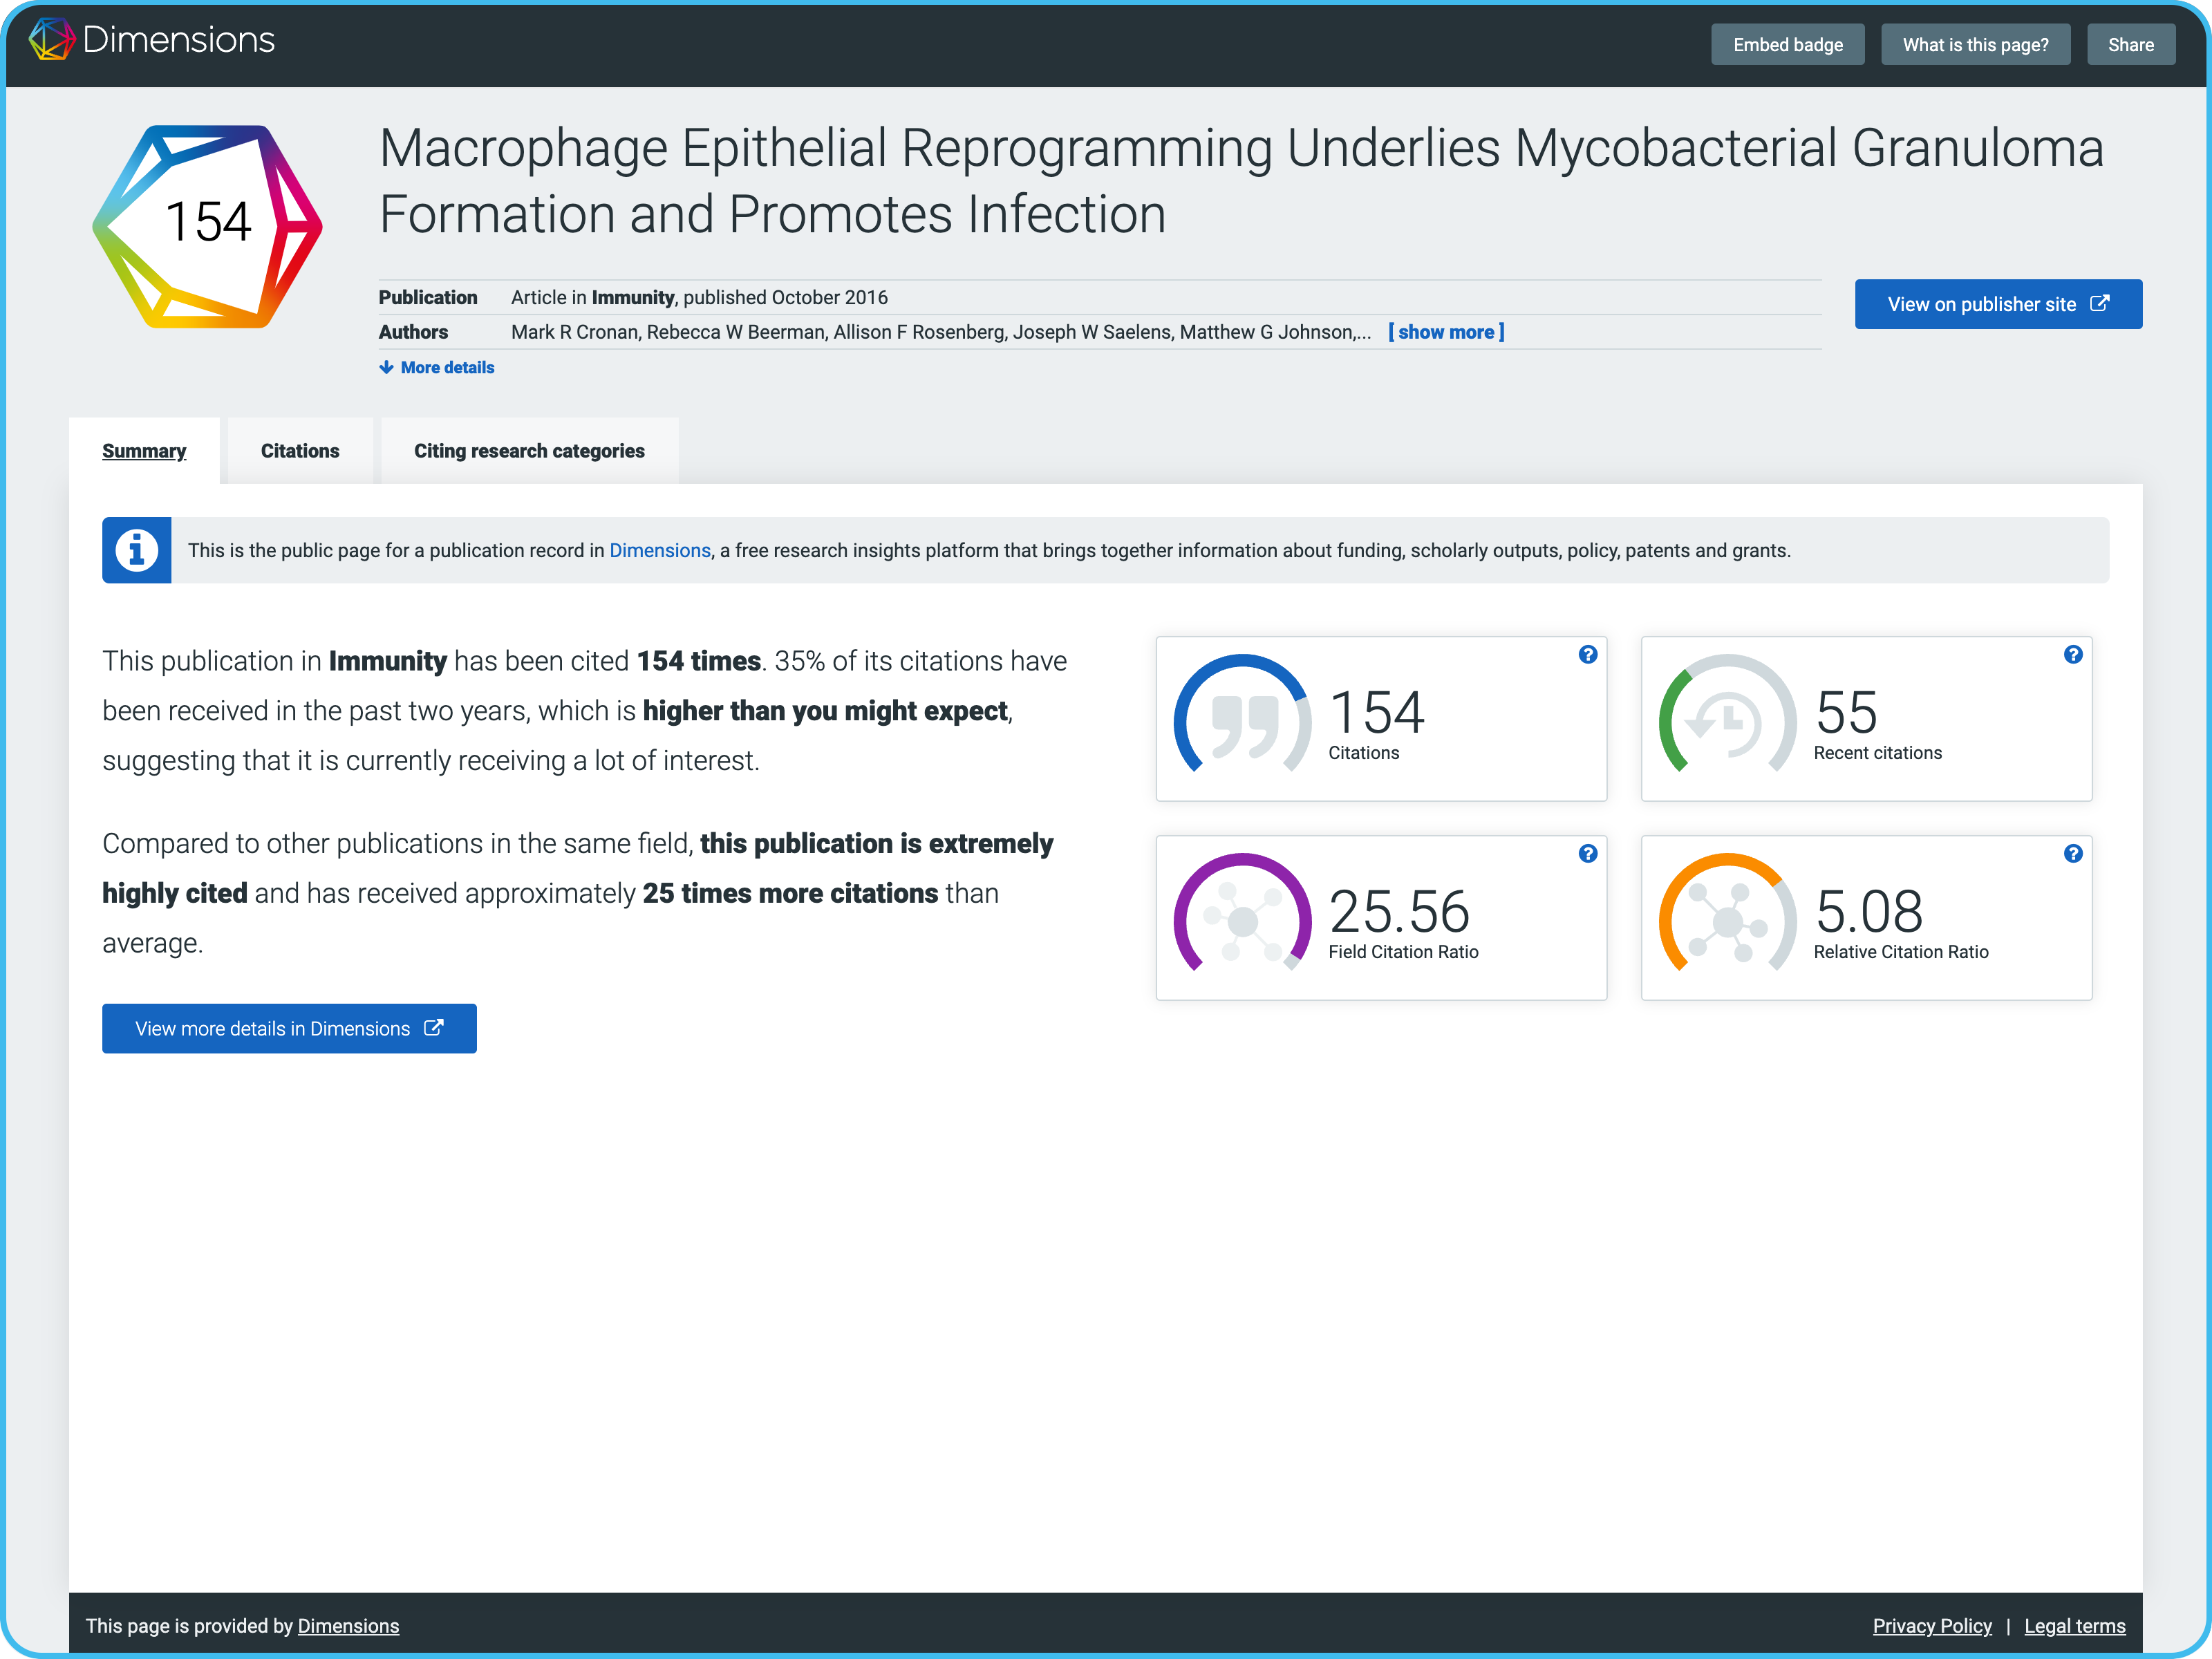2212x1659 pixels.
Task: Open help for Recent citations card
Action: point(2073,655)
